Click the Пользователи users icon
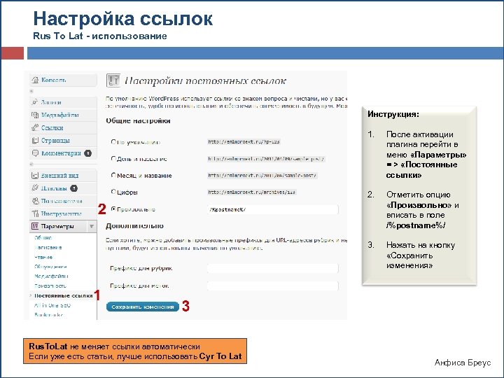 [x=35, y=201]
